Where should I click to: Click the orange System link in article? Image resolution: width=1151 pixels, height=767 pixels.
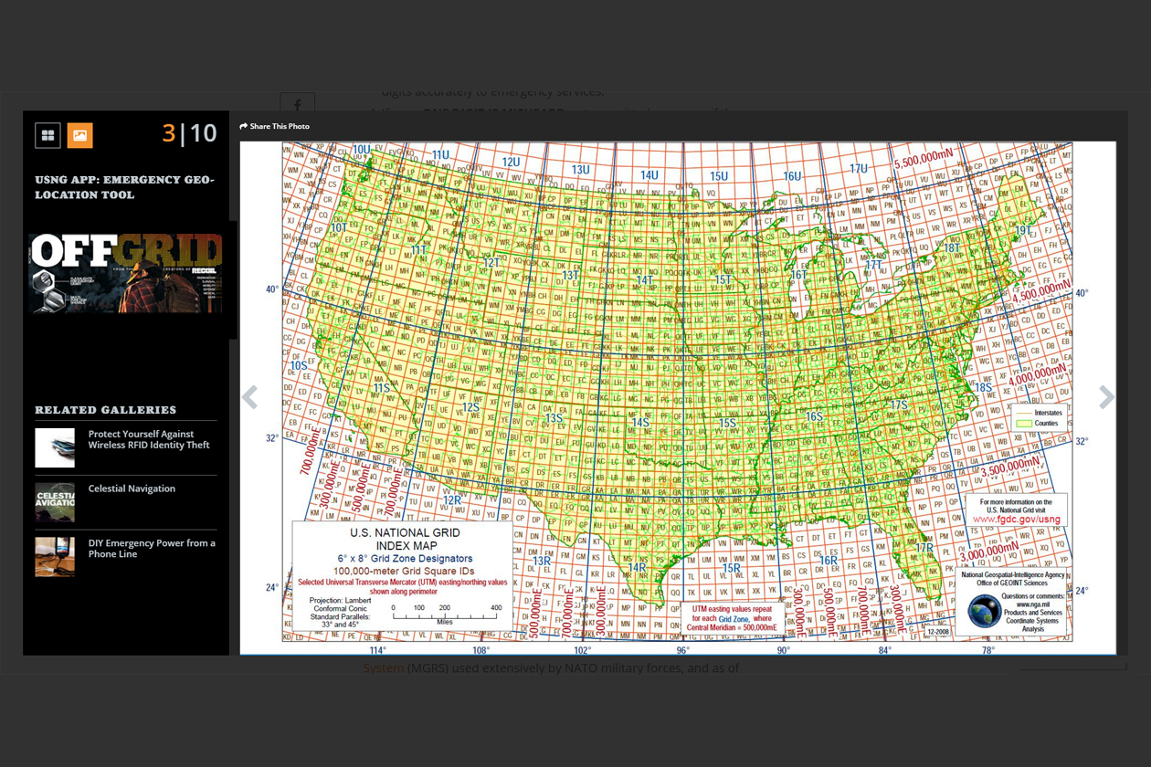(383, 668)
